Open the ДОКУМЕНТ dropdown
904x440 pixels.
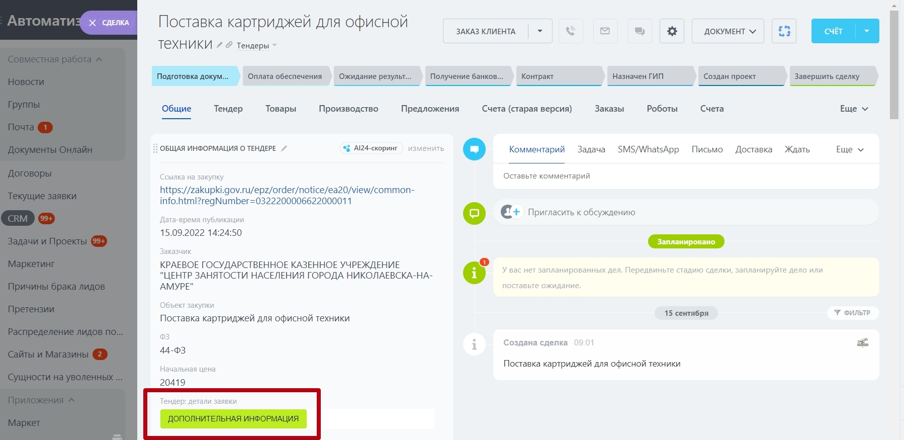[x=728, y=31]
